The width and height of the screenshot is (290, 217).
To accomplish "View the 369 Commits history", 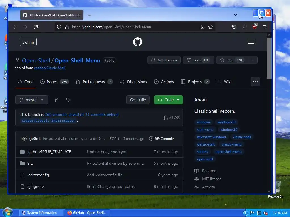I will [162, 138].
